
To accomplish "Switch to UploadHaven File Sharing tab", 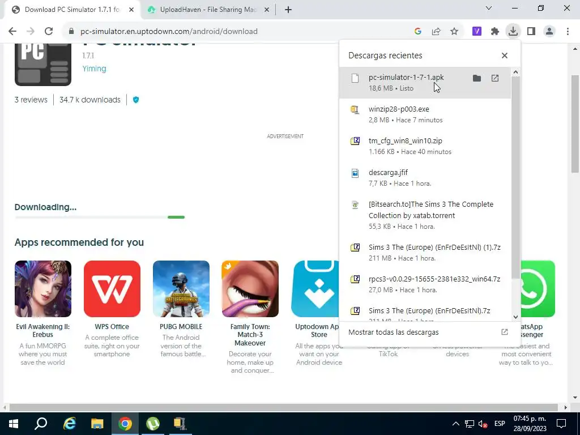I will coord(208,10).
